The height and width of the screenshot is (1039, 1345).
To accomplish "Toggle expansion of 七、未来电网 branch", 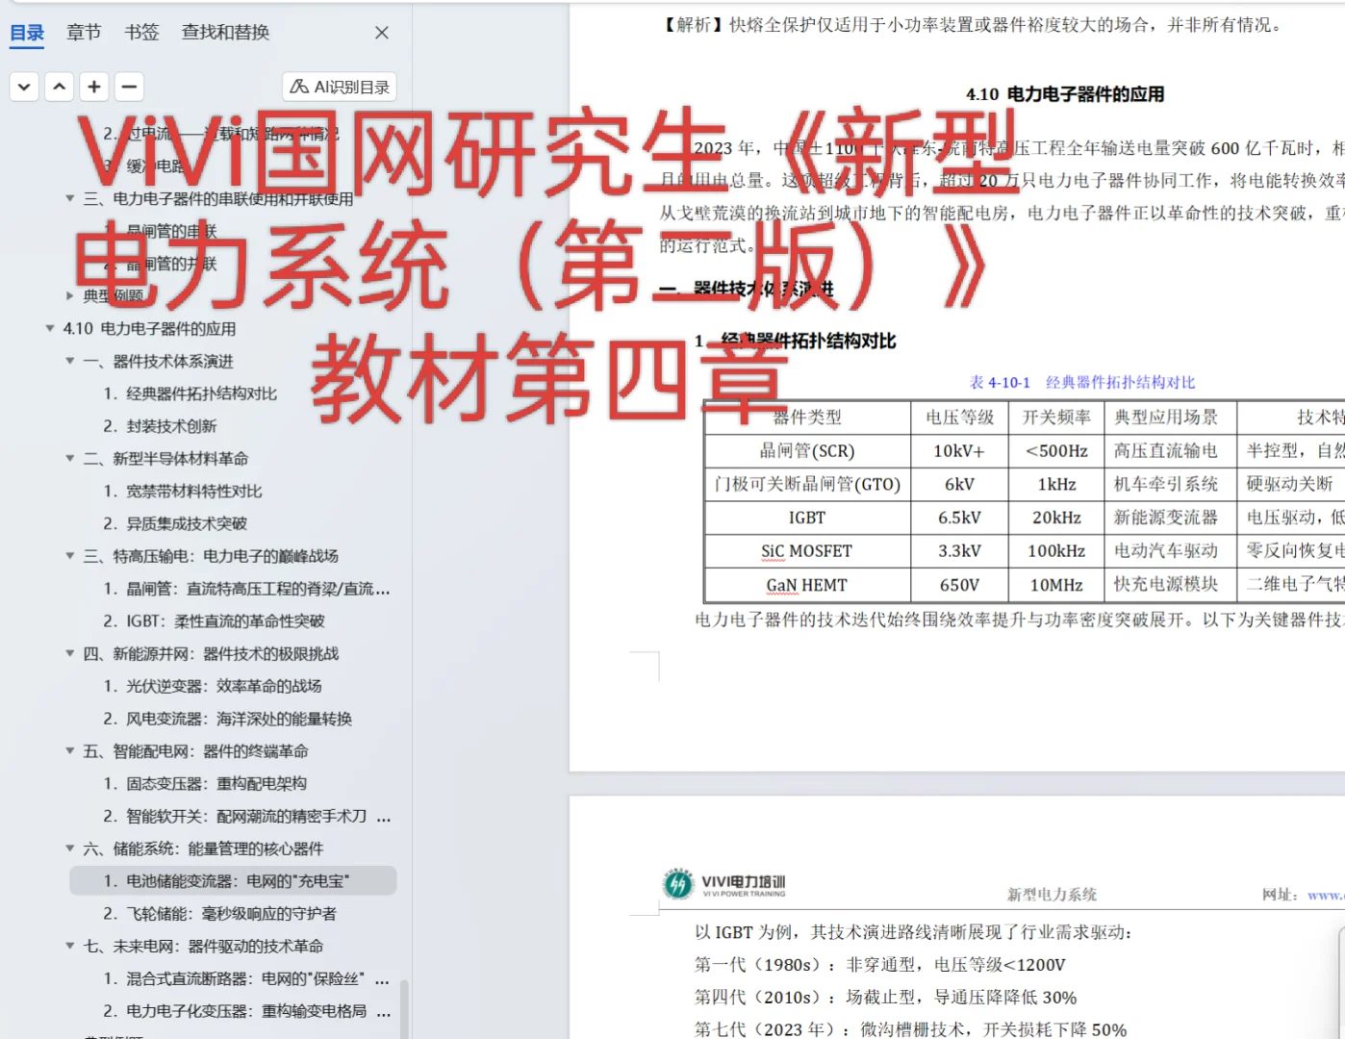I will click(x=68, y=947).
